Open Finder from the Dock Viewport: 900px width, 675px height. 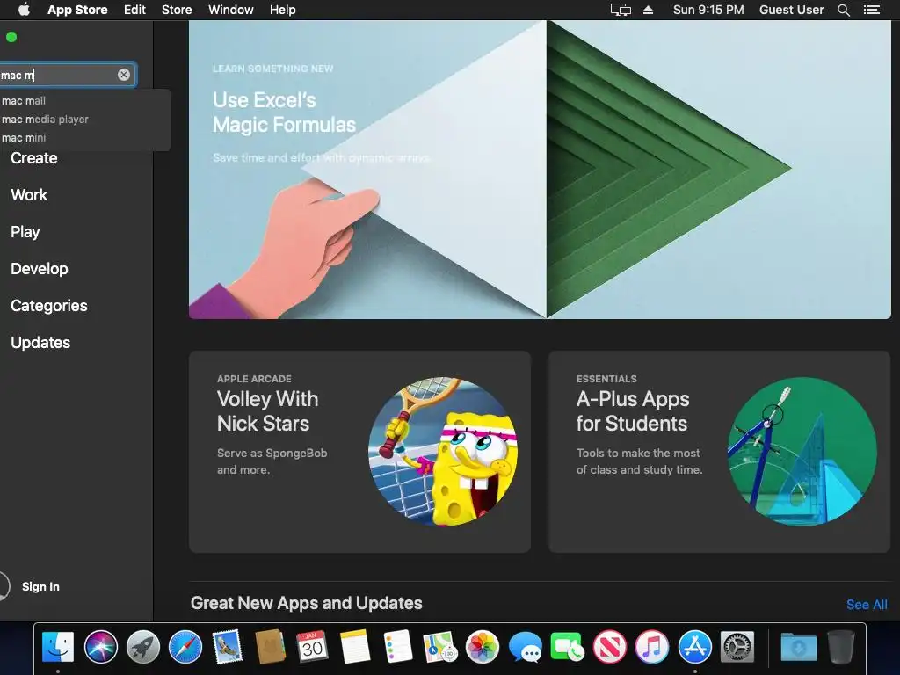(58, 647)
